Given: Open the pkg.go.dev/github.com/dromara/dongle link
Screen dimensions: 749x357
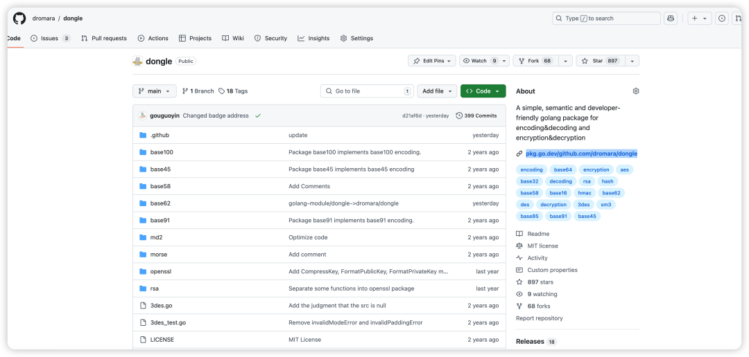Looking at the screenshot, I should (581, 154).
